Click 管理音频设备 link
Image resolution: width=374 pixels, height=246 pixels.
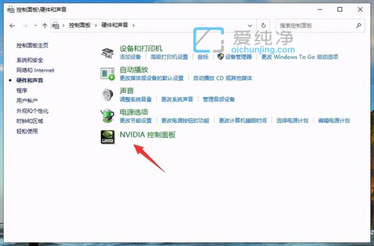[x=219, y=99]
